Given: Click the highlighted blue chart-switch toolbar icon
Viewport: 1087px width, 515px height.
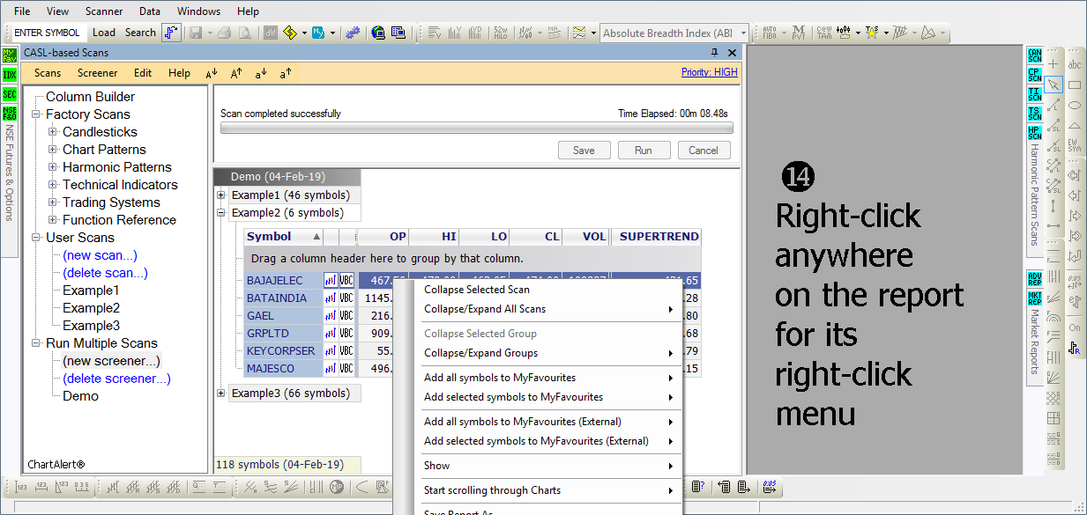Looking at the screenshot, I should pyautogui.click(x=171, y=33).
